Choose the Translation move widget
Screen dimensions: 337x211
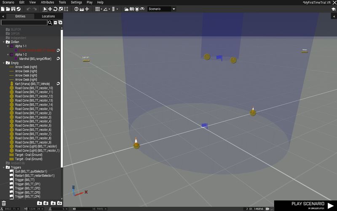[50, 9]
